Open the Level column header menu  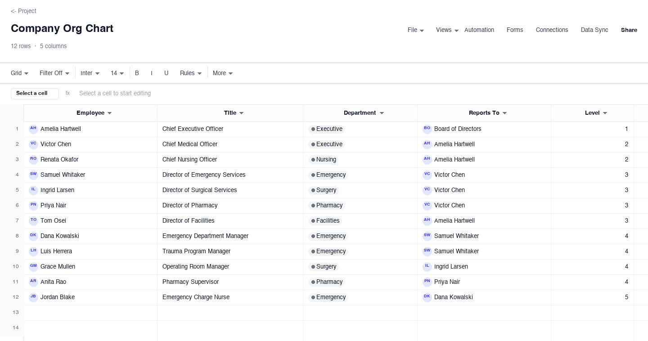tap(605, 113)
